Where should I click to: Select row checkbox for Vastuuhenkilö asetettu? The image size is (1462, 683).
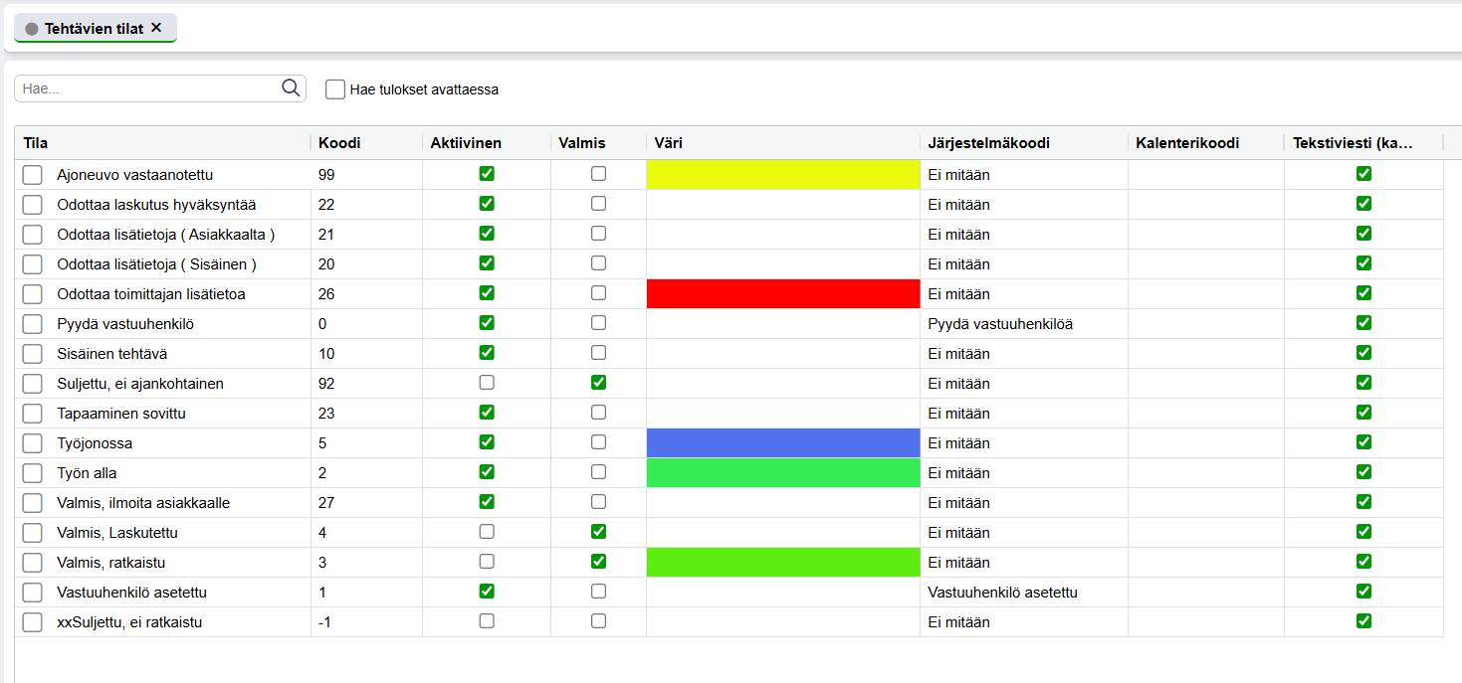[x=33, y=593]
